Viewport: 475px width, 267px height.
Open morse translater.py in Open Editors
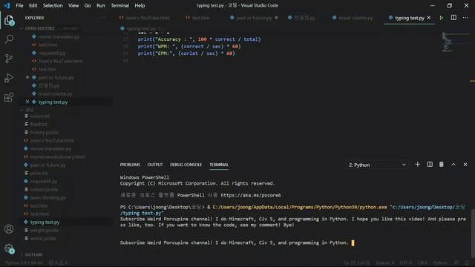tap(59, 36)
